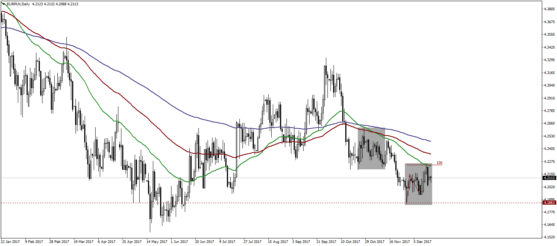
Task: Click the 4.3165 price axis label
Action: click(x=549, y=73)
